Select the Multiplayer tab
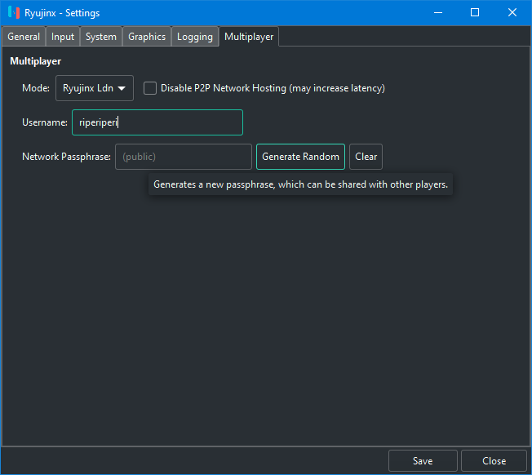The image size is (532, 475). pyautogui.click(x=249, y=37)
